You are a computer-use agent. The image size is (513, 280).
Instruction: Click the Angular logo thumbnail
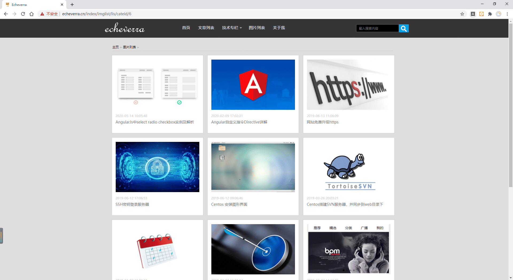click(253, 85)
